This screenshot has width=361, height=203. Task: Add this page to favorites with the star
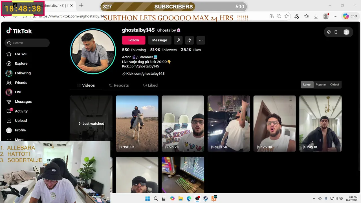click(287, 16)
